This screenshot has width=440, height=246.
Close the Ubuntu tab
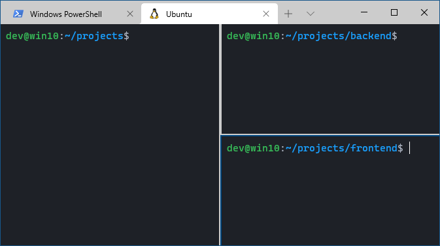click(x=266, y=14)
